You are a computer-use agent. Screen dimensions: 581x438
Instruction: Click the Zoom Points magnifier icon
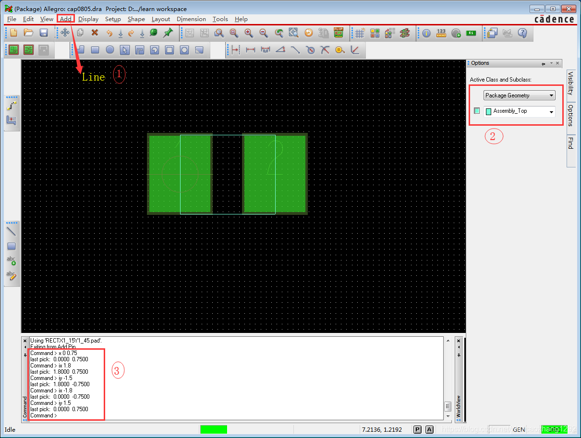(219, 33)
